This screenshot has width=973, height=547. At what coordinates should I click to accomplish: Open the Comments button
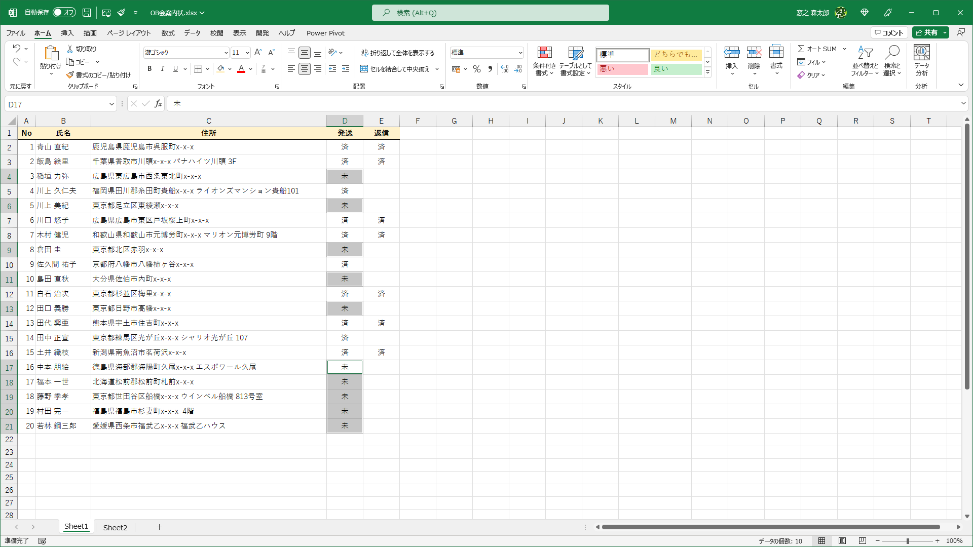pyautogui.click(x=889, y=32)
